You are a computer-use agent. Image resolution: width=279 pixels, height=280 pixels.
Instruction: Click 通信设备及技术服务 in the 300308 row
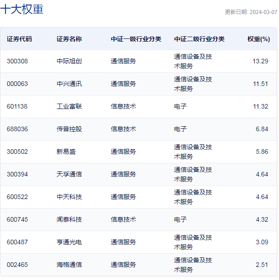tap(193, 61)
